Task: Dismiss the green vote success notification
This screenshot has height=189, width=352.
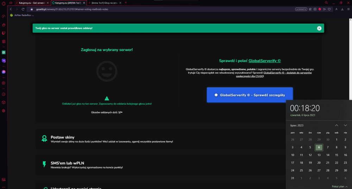Action: tap(319, 28)
